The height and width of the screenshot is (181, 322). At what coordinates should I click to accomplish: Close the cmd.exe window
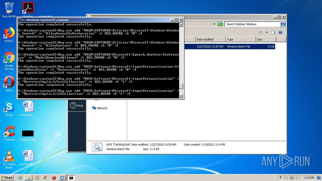tap(181, 20)
